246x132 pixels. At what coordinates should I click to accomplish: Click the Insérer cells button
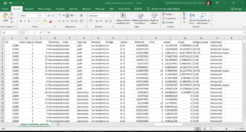[x=169, y=14]
